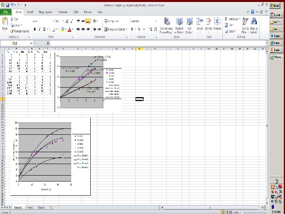Click Delete cells icon in Cells group
The height and width of the screenshot is (214, 285).
209,21
